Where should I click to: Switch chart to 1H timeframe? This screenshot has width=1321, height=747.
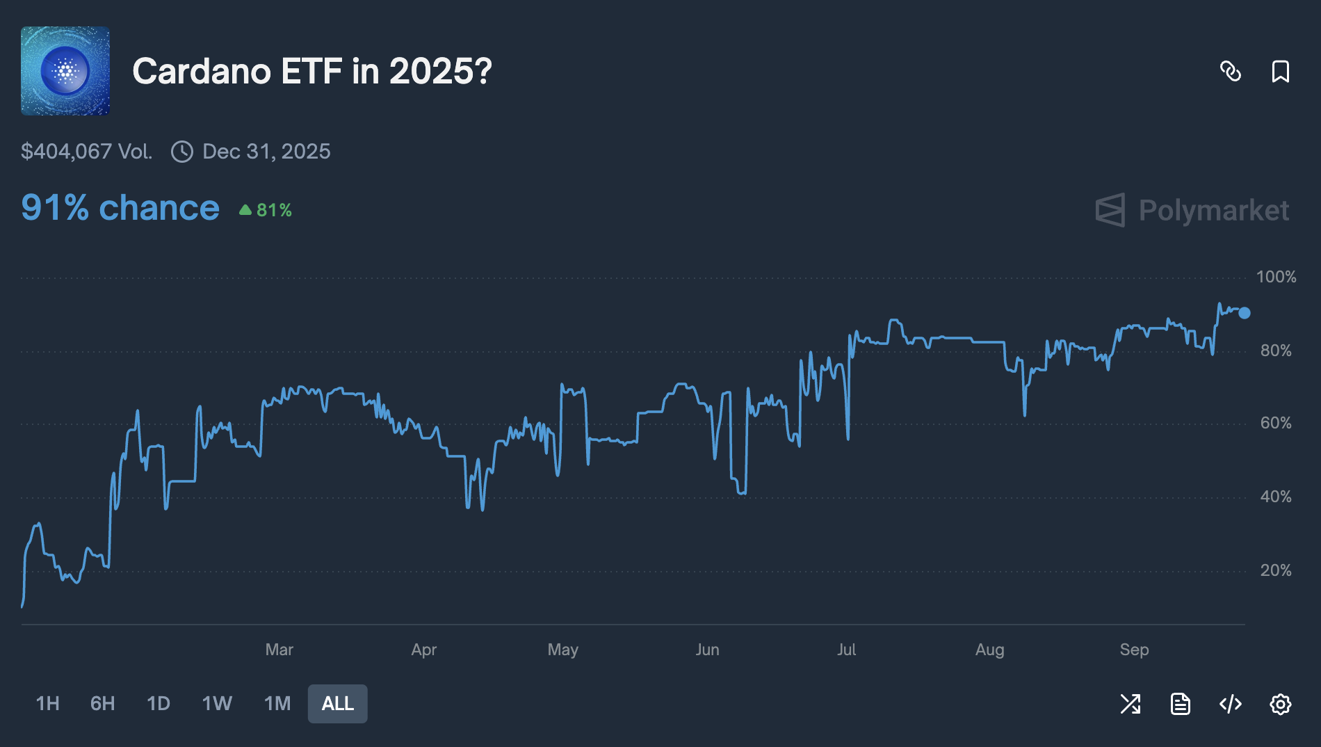[47, 703]
